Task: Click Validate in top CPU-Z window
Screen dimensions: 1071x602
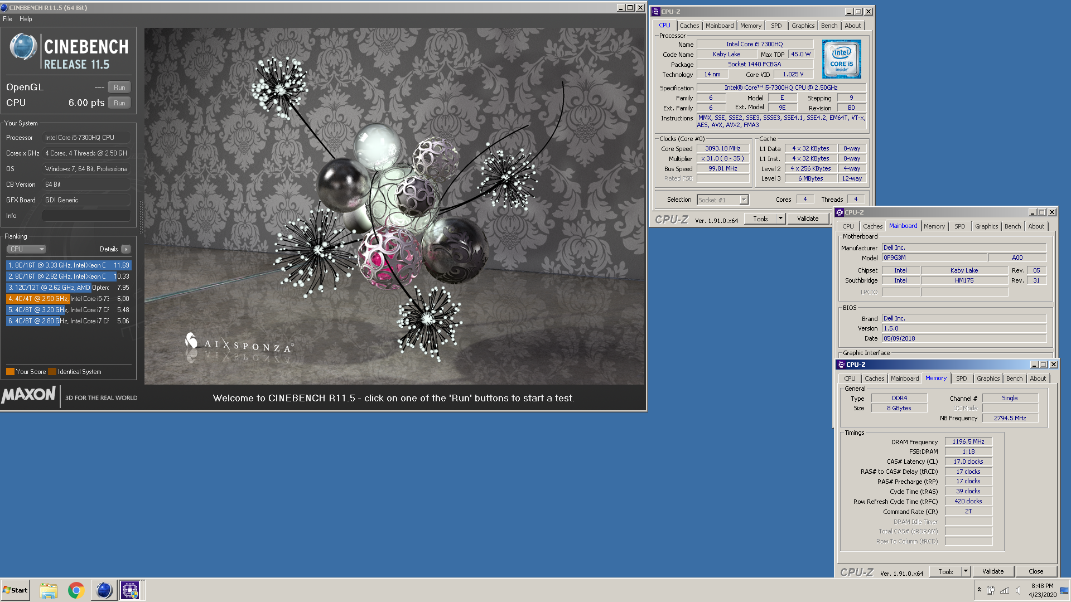Action: 807,219
